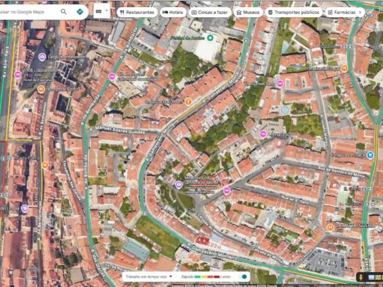Click the Hotéis filter button

tap(172, 12)
